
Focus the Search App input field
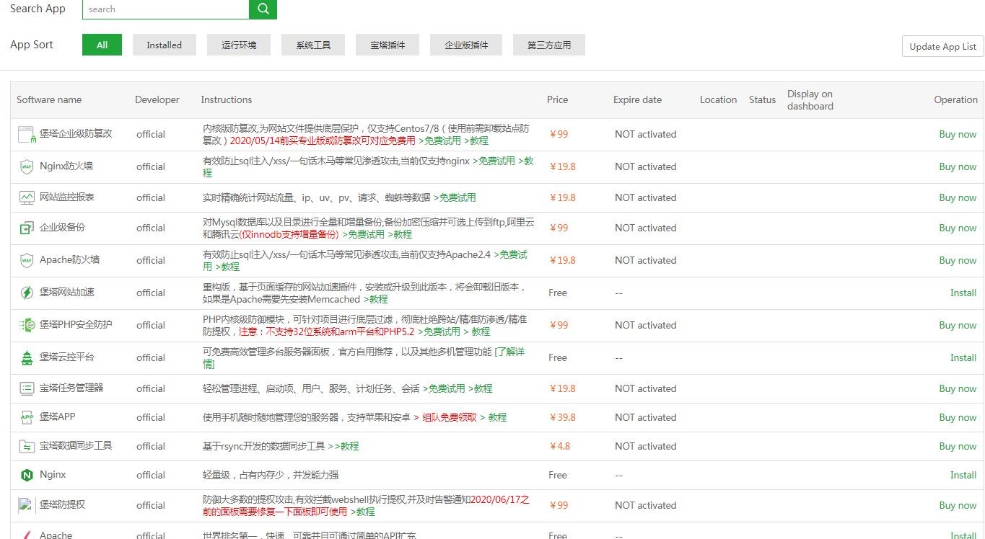166,9
